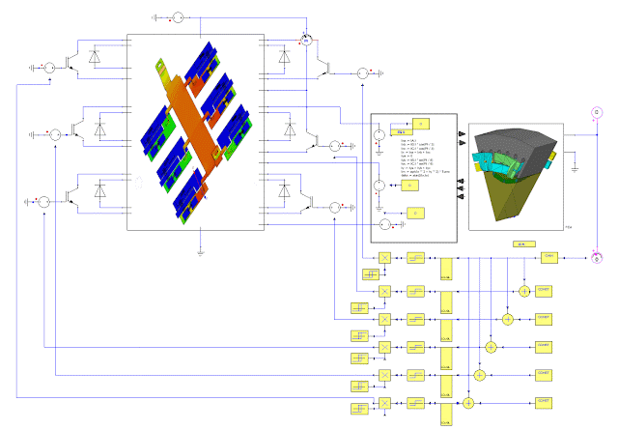Select the upper-left IGBT transistor symbol
The width and height of the screenshot is (618, 430).
pyautogui.click(x=71, y=63)
